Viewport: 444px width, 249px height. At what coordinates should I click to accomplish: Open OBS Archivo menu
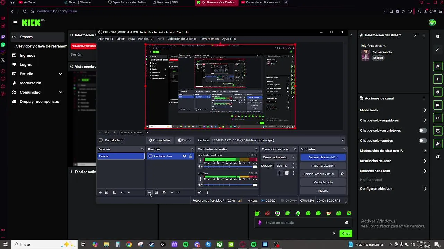(x=105, y=39)
